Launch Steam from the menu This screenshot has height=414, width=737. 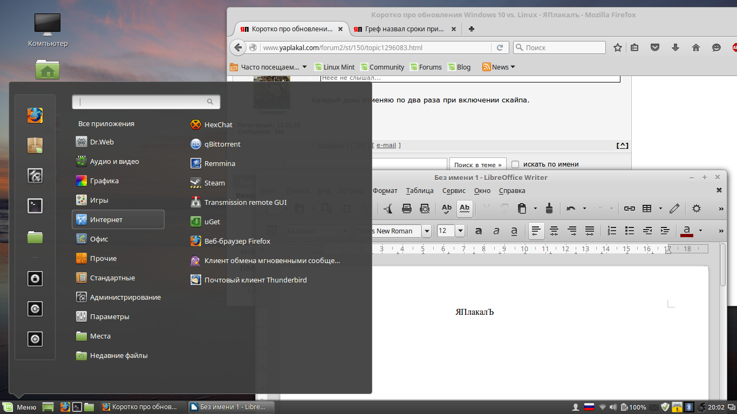point(208,183)
